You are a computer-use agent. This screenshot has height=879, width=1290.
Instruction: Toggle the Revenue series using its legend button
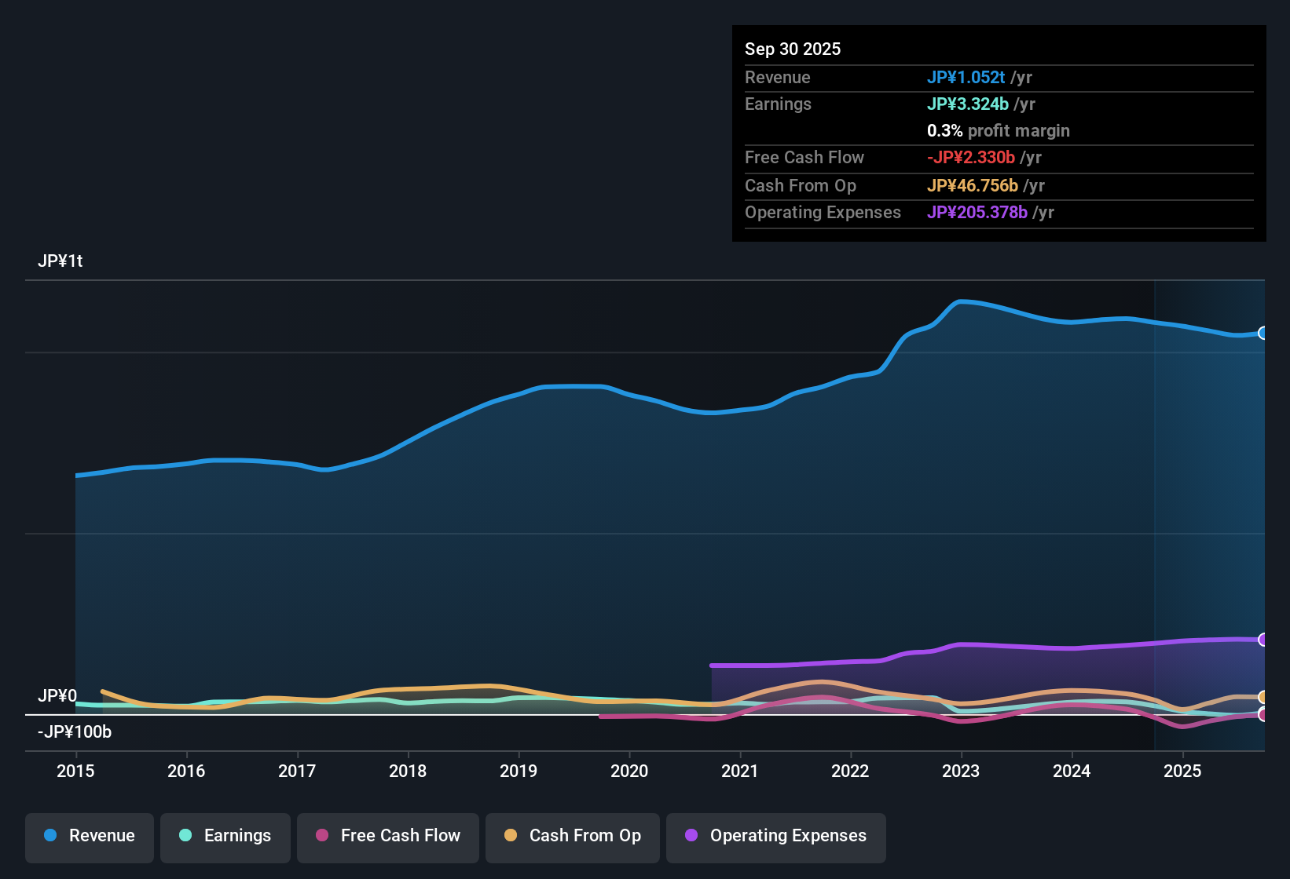[89, 836]
